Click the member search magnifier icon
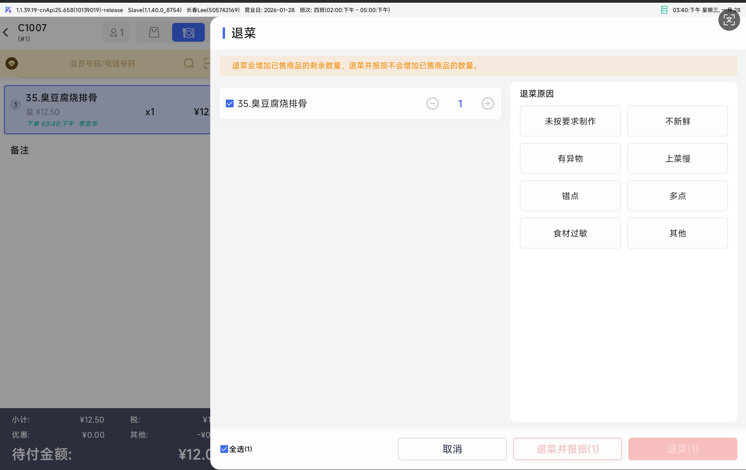The height and width of the screenshot is (470, 746). click(x=189, y=63)
